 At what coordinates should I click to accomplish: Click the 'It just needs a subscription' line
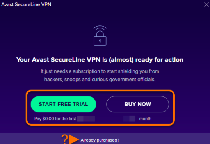click(100, 71)
